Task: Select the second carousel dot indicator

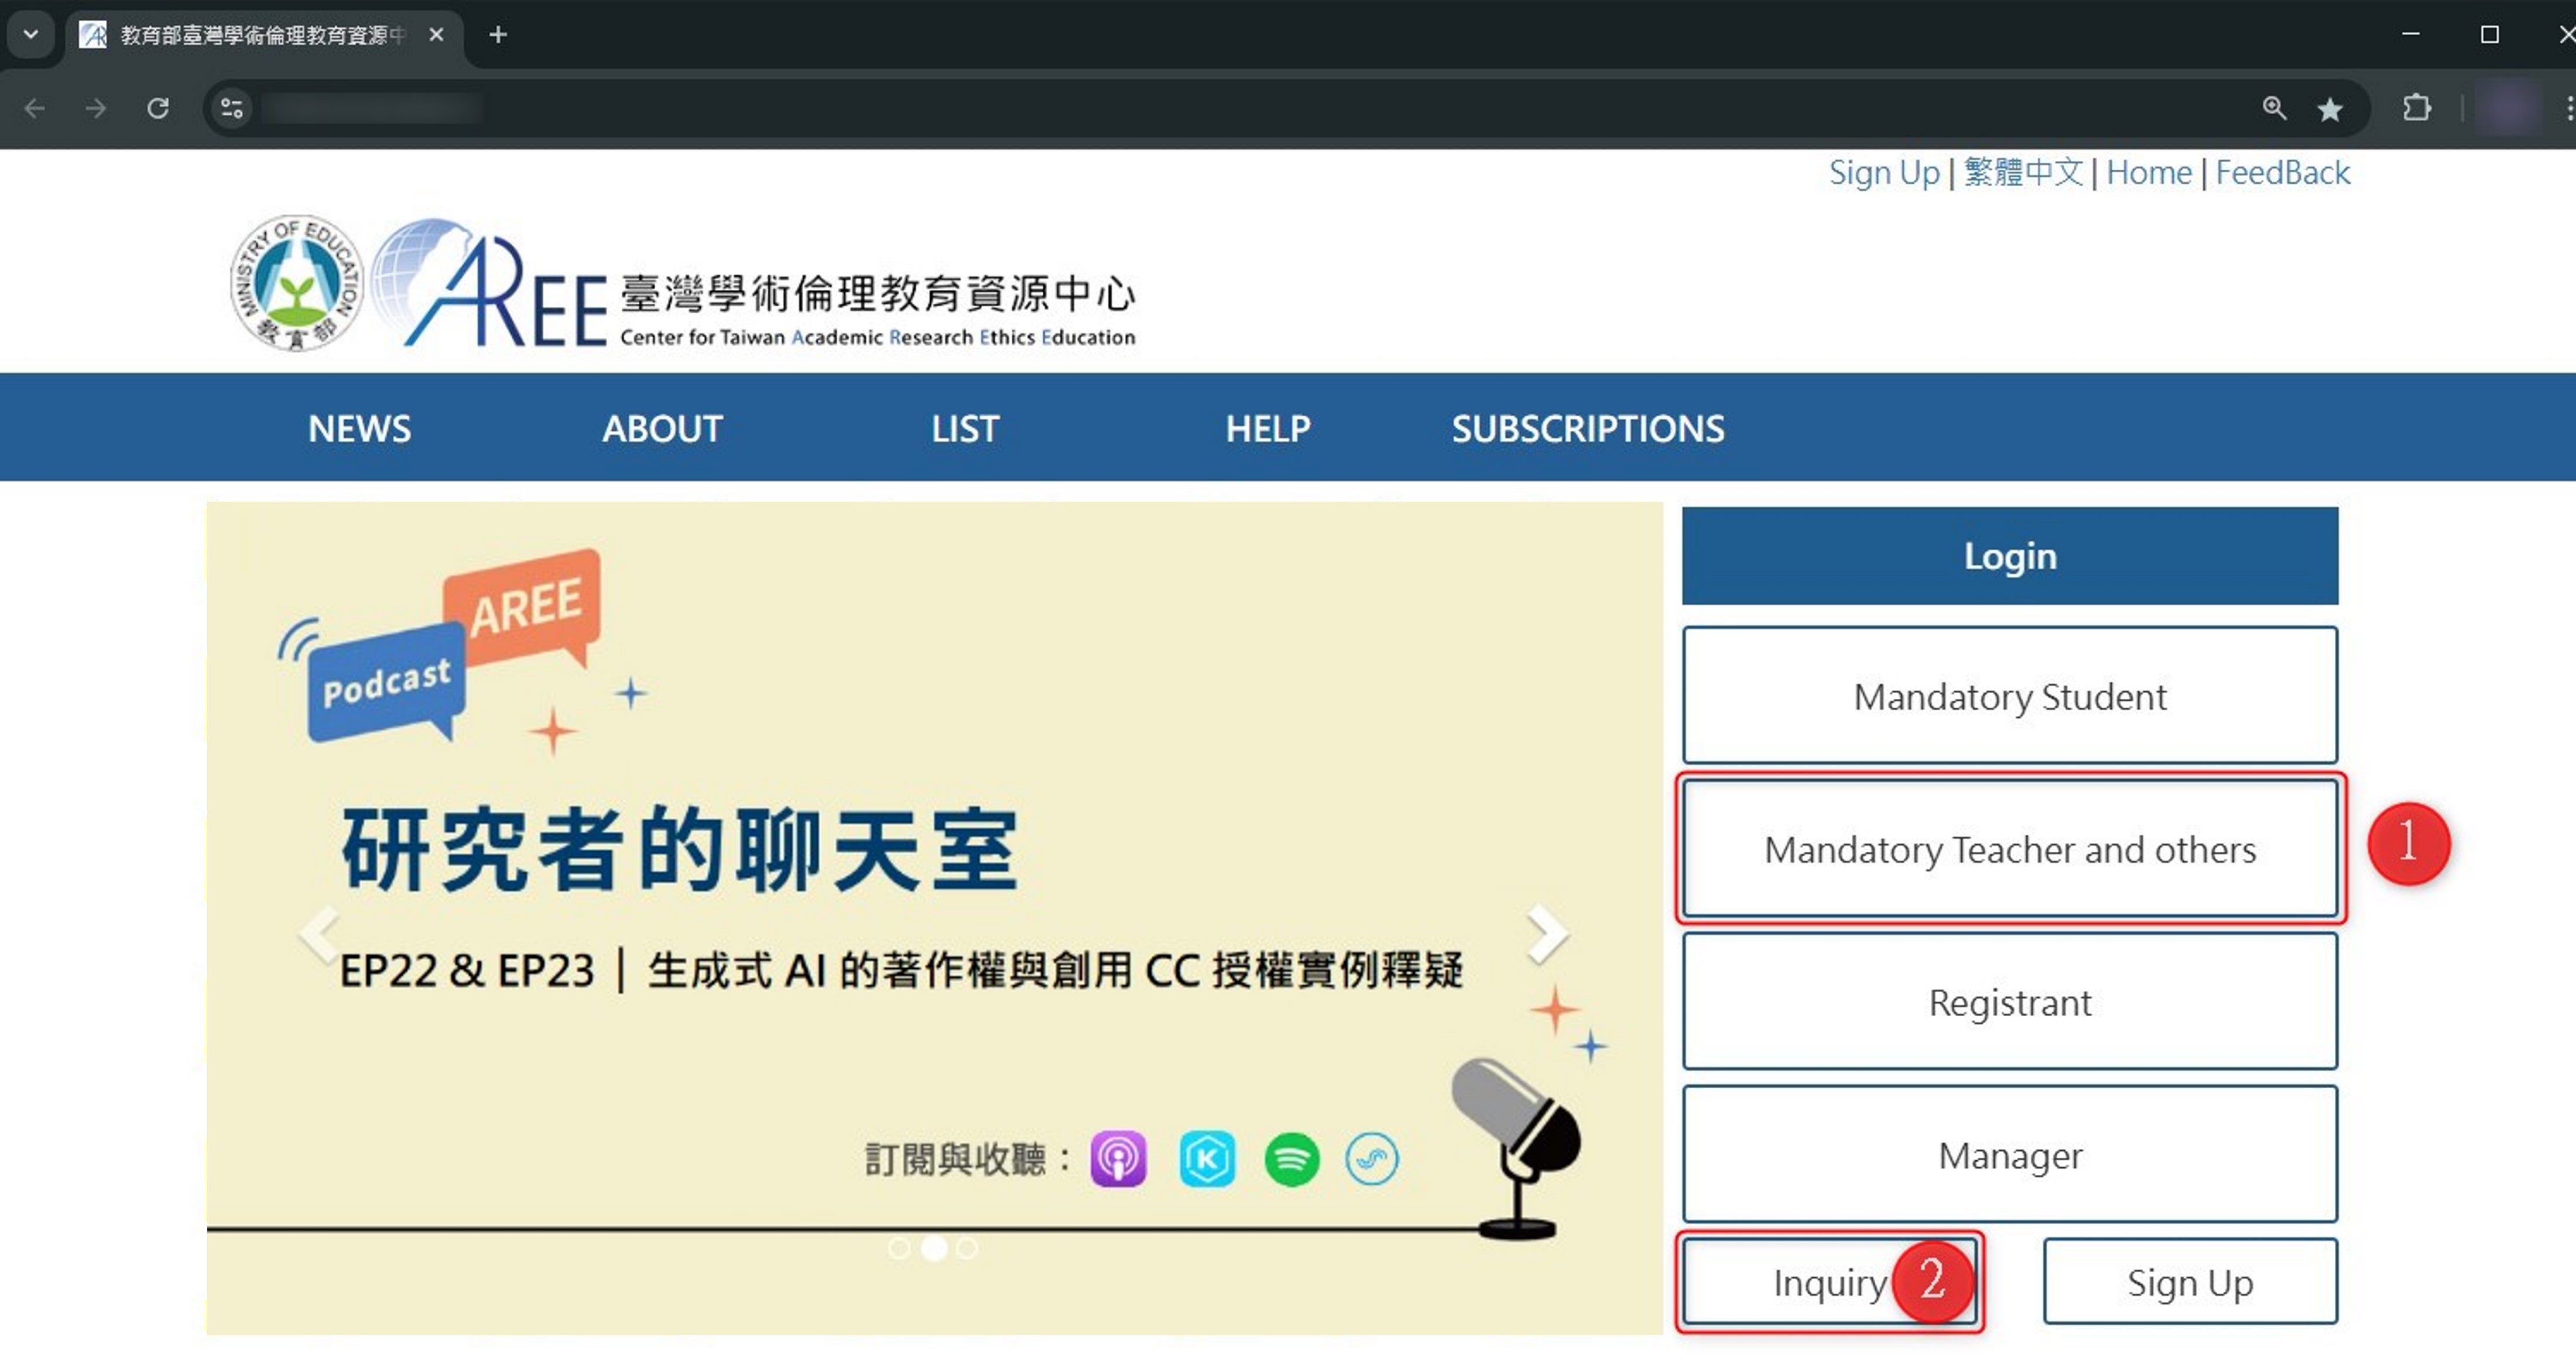Action: pos(934,1248)
